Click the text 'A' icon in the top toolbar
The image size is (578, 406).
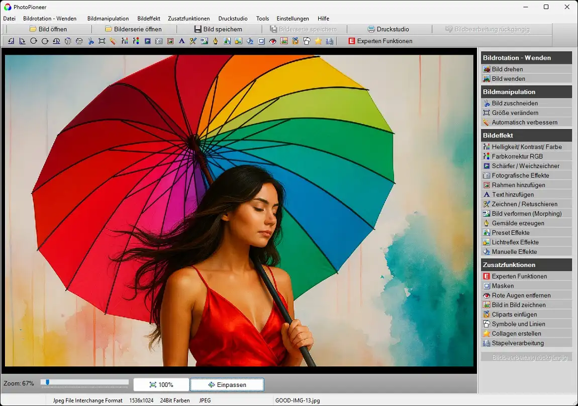pos(181,41)
